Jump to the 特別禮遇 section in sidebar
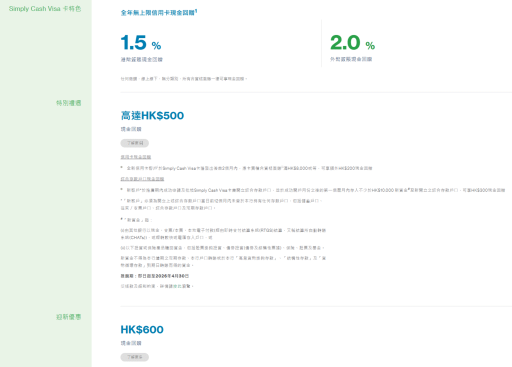Image resolution: width=512 pixels, height=367 pixels. (68, 103)
